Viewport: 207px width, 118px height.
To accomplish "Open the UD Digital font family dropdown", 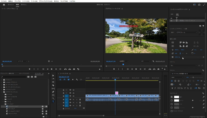I will tap(187, 73).
